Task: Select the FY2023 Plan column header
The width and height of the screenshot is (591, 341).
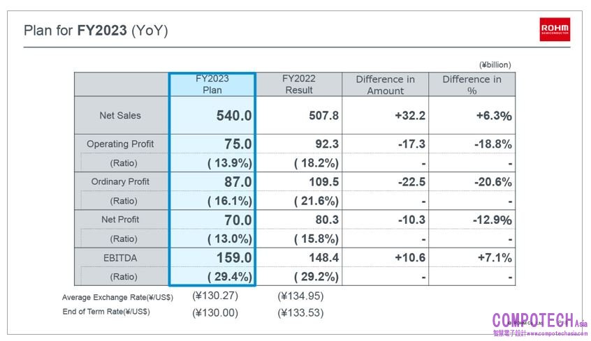Action: click(212, 84)
